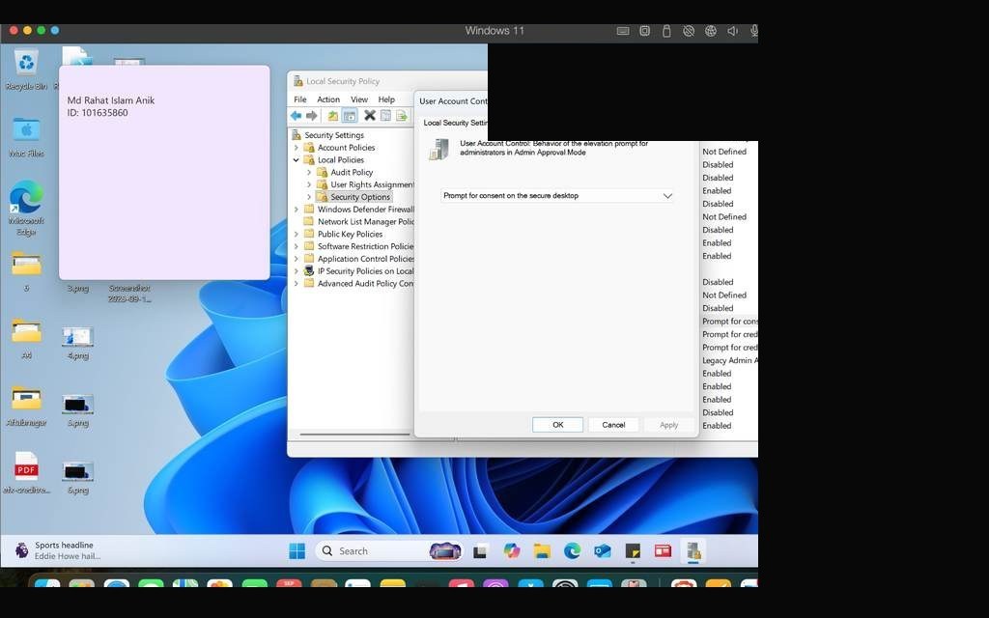Viewport: 989px width, 618px height.
Task: Launch Copilot from the taskbar
Action: click(x=512, y=551)
